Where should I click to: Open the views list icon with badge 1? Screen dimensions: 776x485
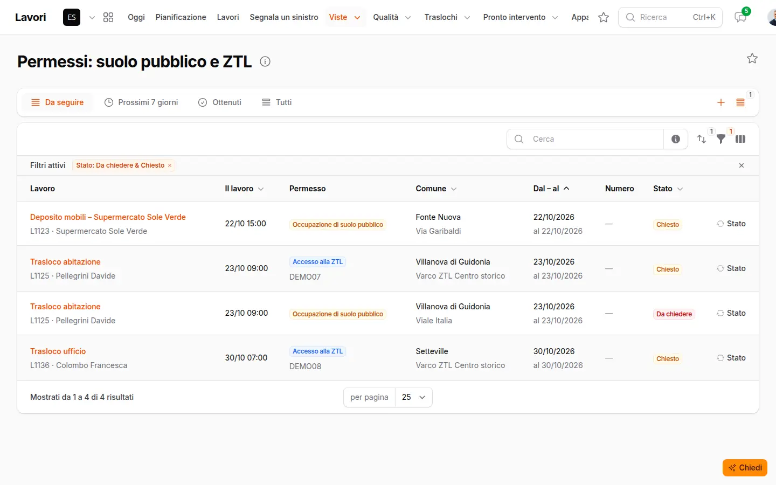point(740,102)
